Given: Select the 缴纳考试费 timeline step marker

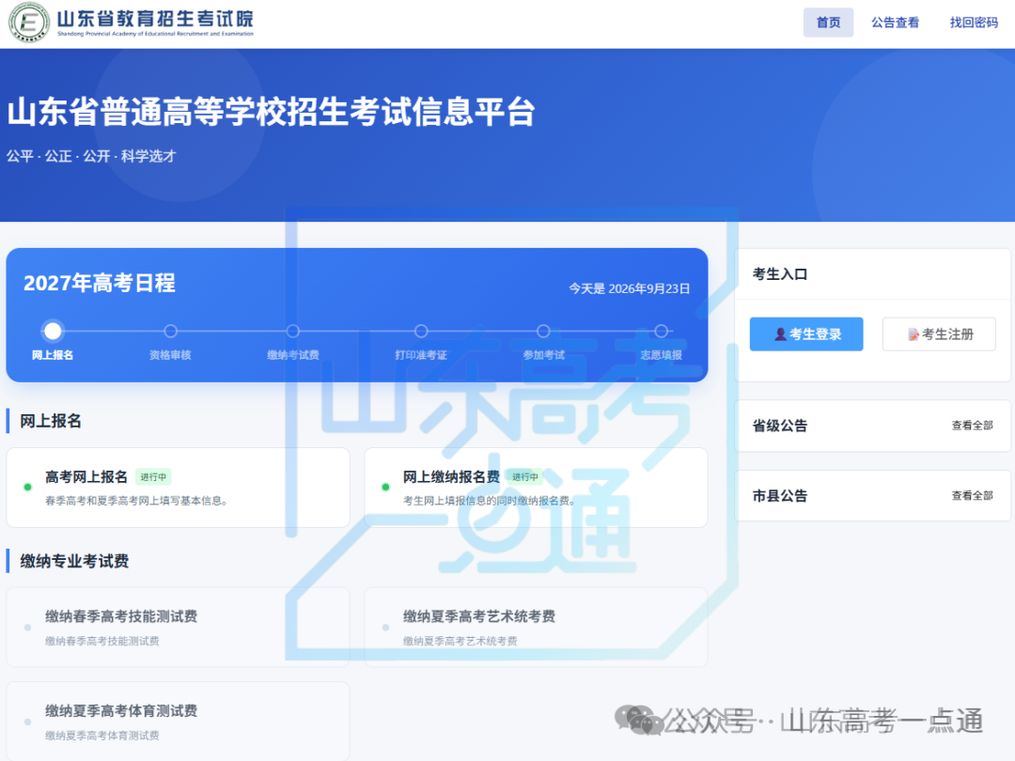Looking at the screenshot, I should [292, 332].
